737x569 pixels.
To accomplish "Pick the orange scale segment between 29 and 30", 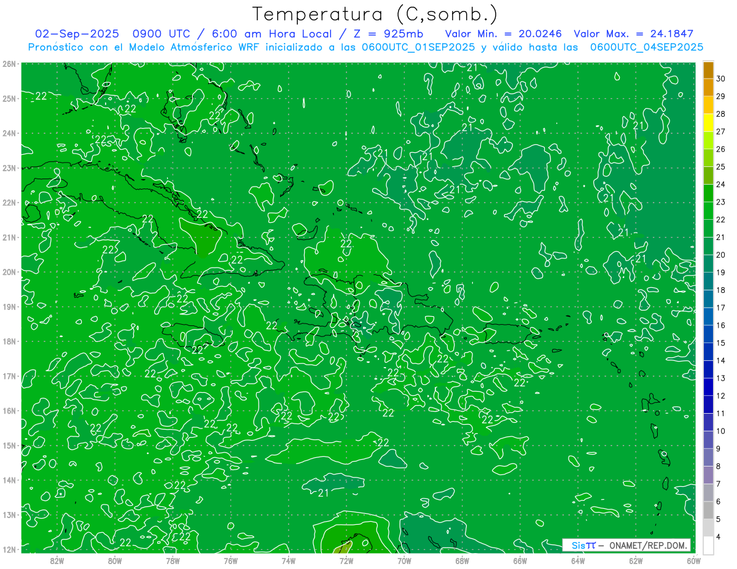I will point(708,88).
